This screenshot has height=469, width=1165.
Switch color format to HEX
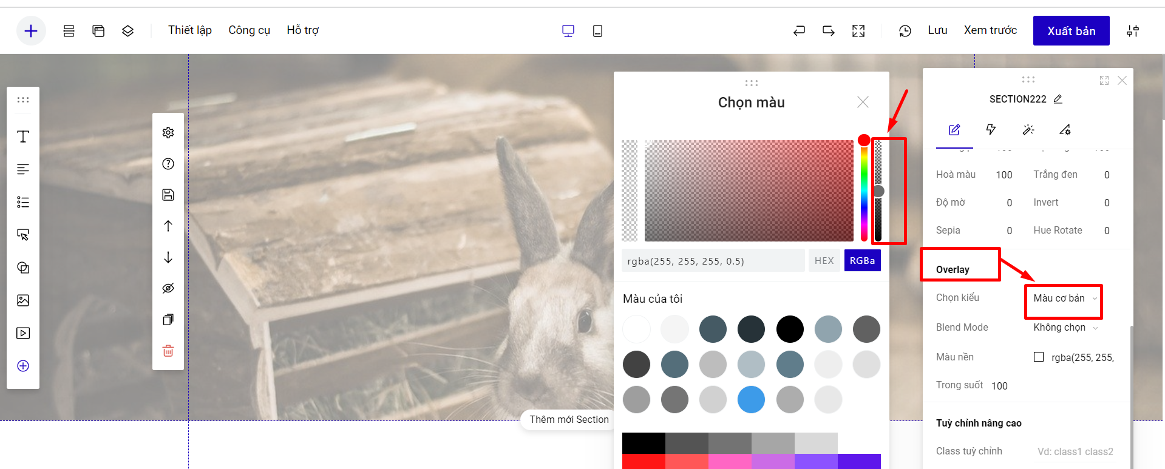click(x=824, y=261)
